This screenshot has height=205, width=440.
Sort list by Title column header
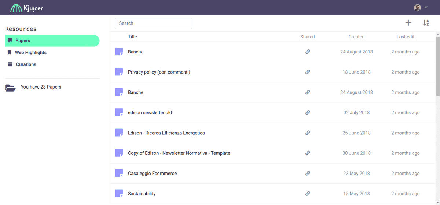click(132, 37)
